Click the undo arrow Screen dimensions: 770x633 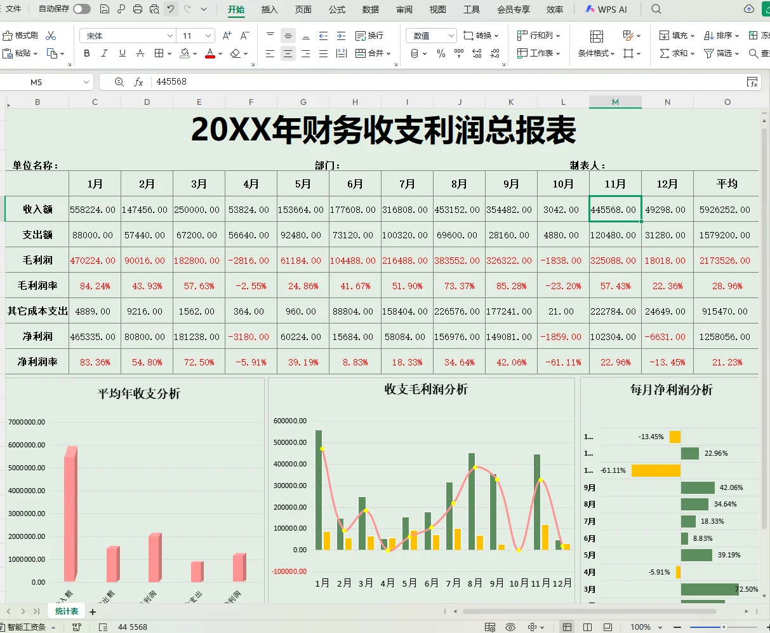click(x=171, y=9)
